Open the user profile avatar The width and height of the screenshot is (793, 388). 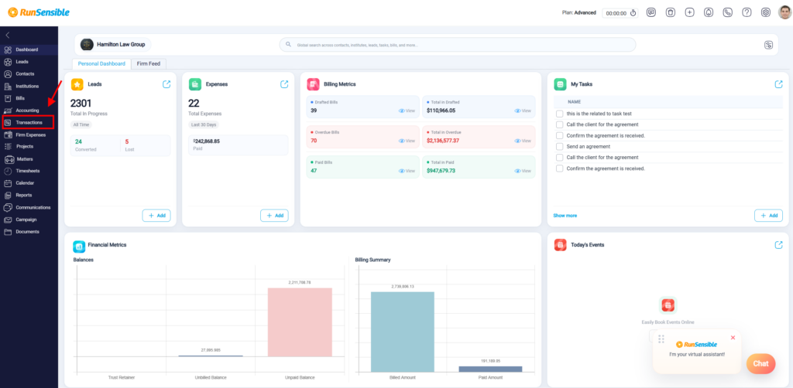[784, 12]
